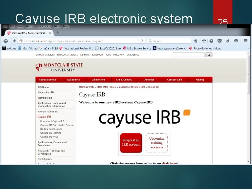Open the Academics nav tab
The width and height of the screenshot is (252, 189).
[x=73, y=79]
